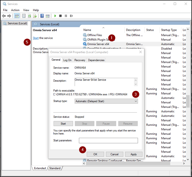Screen dimensions: 192x177
Task: Click the Stop Service toolbar icon
Action: point(60,16)
